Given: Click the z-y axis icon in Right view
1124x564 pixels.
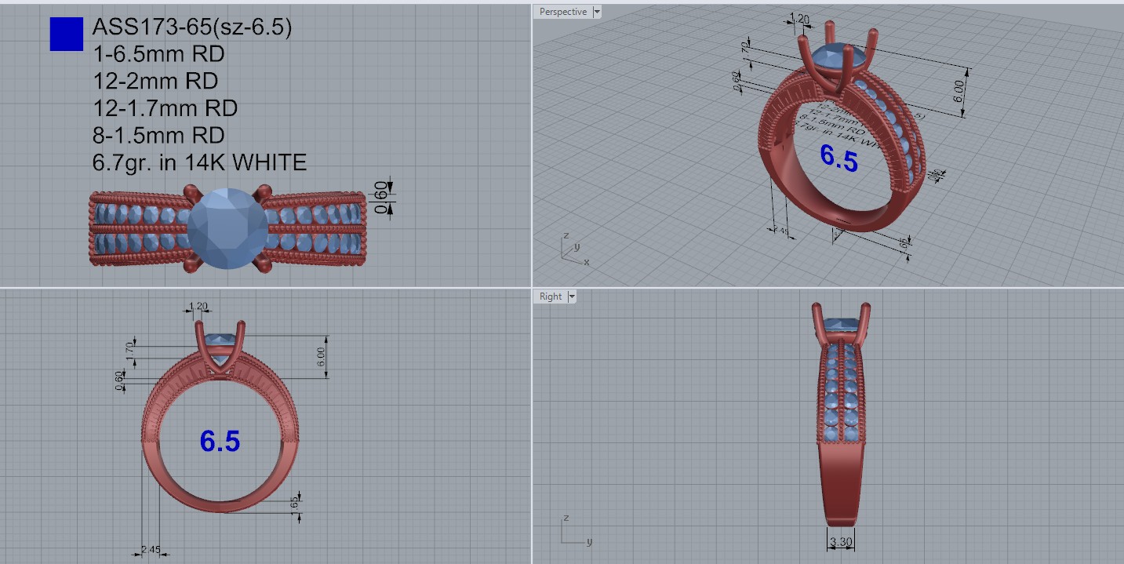Looking at the screenshot, I should coord(577,529).
